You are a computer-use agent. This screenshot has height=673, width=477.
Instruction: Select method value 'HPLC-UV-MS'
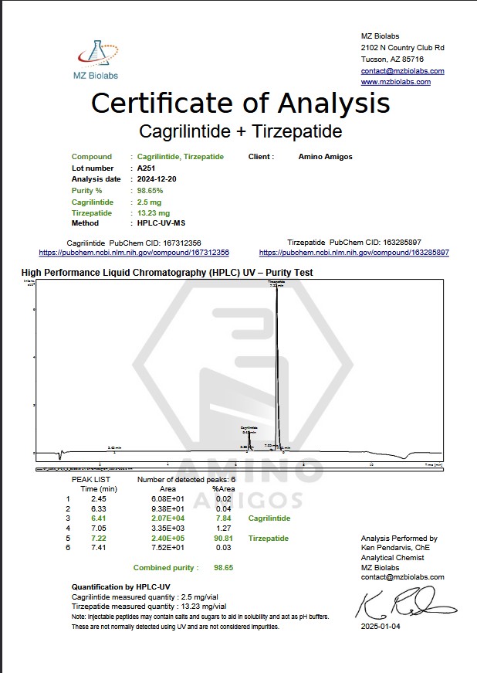(161, 223)
